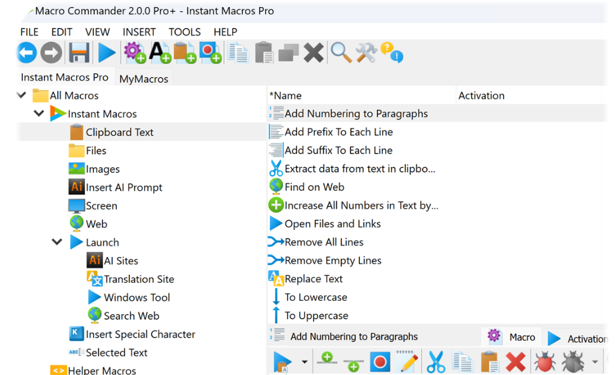Sort list by the Name column header
Image resolution: width=615 pixels, height=375 pixels.
point(287,96)
